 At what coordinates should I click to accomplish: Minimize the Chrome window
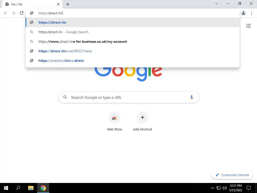[228, 4]
